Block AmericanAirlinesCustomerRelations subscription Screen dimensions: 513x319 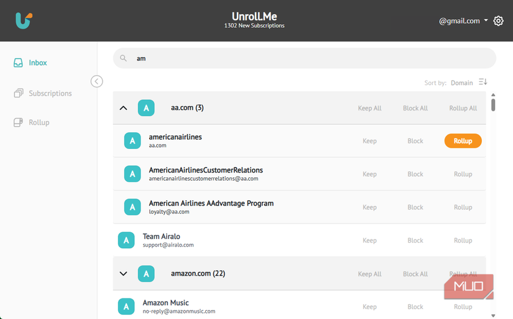415,174
